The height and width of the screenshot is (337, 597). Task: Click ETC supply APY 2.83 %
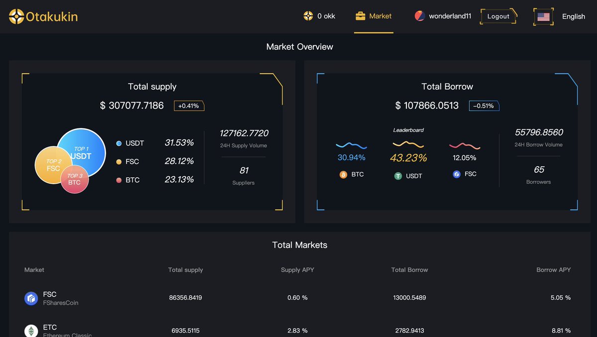click(x=298, y=331)
